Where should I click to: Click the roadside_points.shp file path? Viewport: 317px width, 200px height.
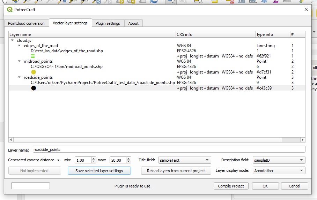click(103, 83)
